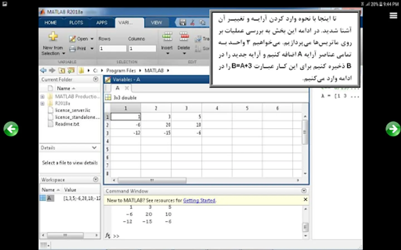Image resolution: width=401 pixels, height=250 pixels.
Task: Open the Getting Started link
Action: coord(199,200)
